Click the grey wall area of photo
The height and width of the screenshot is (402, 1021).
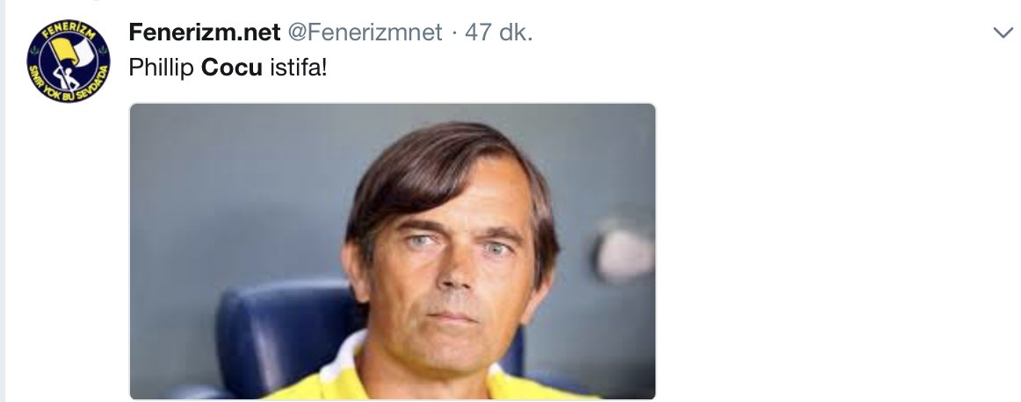235,189
